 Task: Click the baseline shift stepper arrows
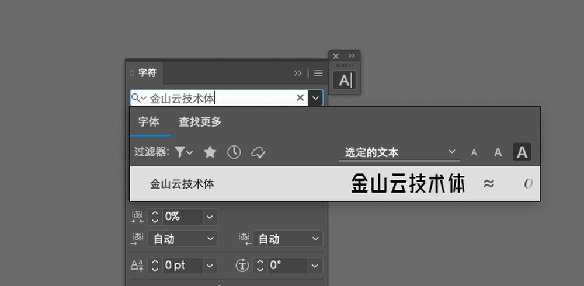155,266
